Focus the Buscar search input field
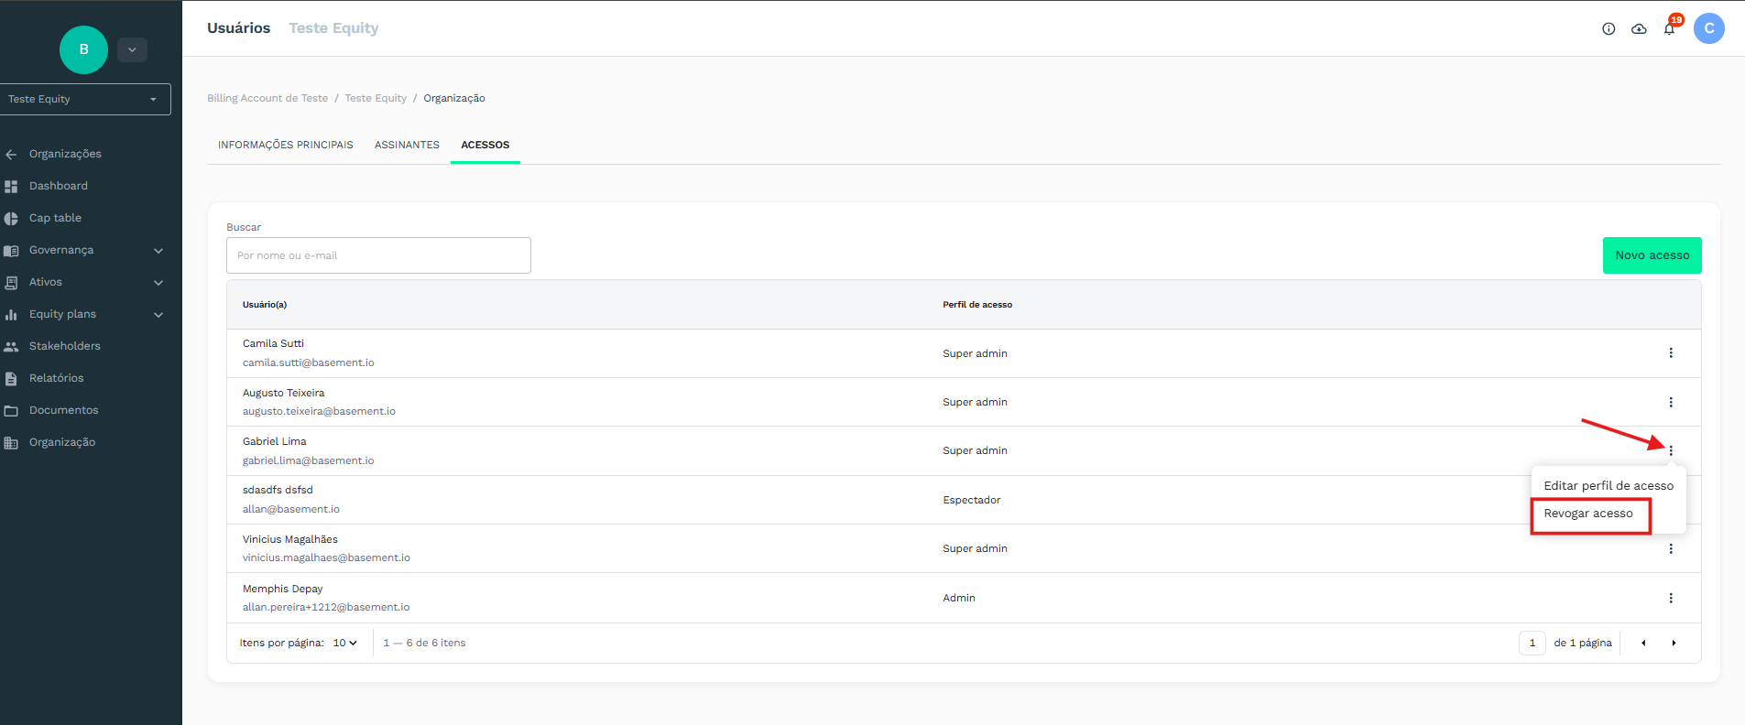 tap(378, 255)
